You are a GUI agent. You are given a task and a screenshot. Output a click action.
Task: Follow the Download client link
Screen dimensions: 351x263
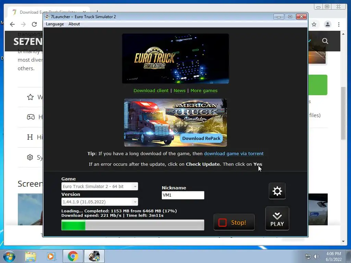[x=151, y=90]
